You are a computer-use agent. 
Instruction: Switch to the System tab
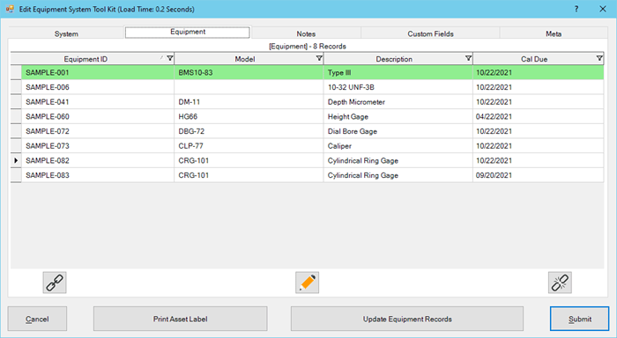coord(66,33)
